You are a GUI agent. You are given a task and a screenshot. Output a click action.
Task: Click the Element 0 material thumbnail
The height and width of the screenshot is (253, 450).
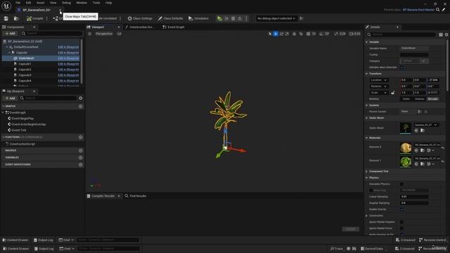(x=406, y=148)
